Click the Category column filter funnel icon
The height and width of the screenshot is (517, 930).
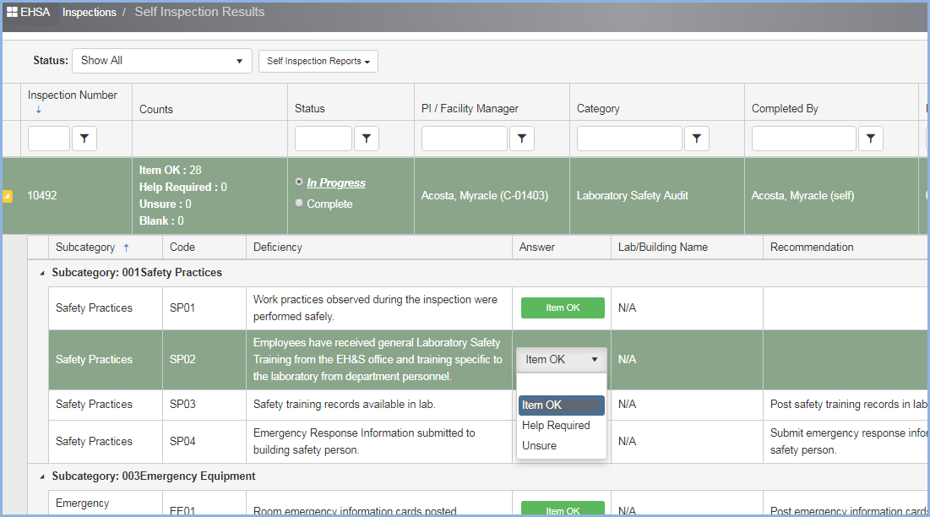(697, 139)
